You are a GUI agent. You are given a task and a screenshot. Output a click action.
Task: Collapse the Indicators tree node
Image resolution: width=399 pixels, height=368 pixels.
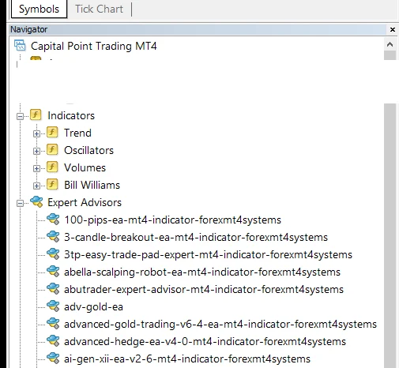pyautogui.click(x=20, y=116)
